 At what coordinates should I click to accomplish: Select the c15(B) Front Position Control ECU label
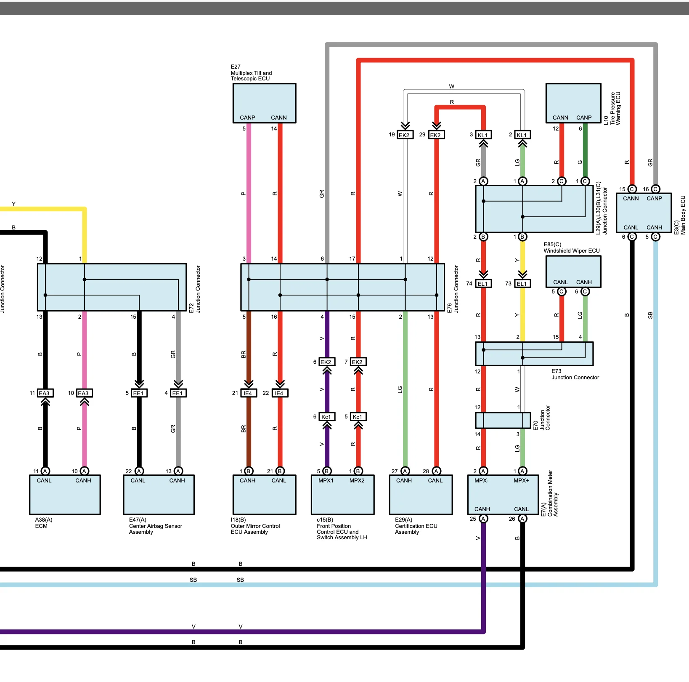point(342,529)
